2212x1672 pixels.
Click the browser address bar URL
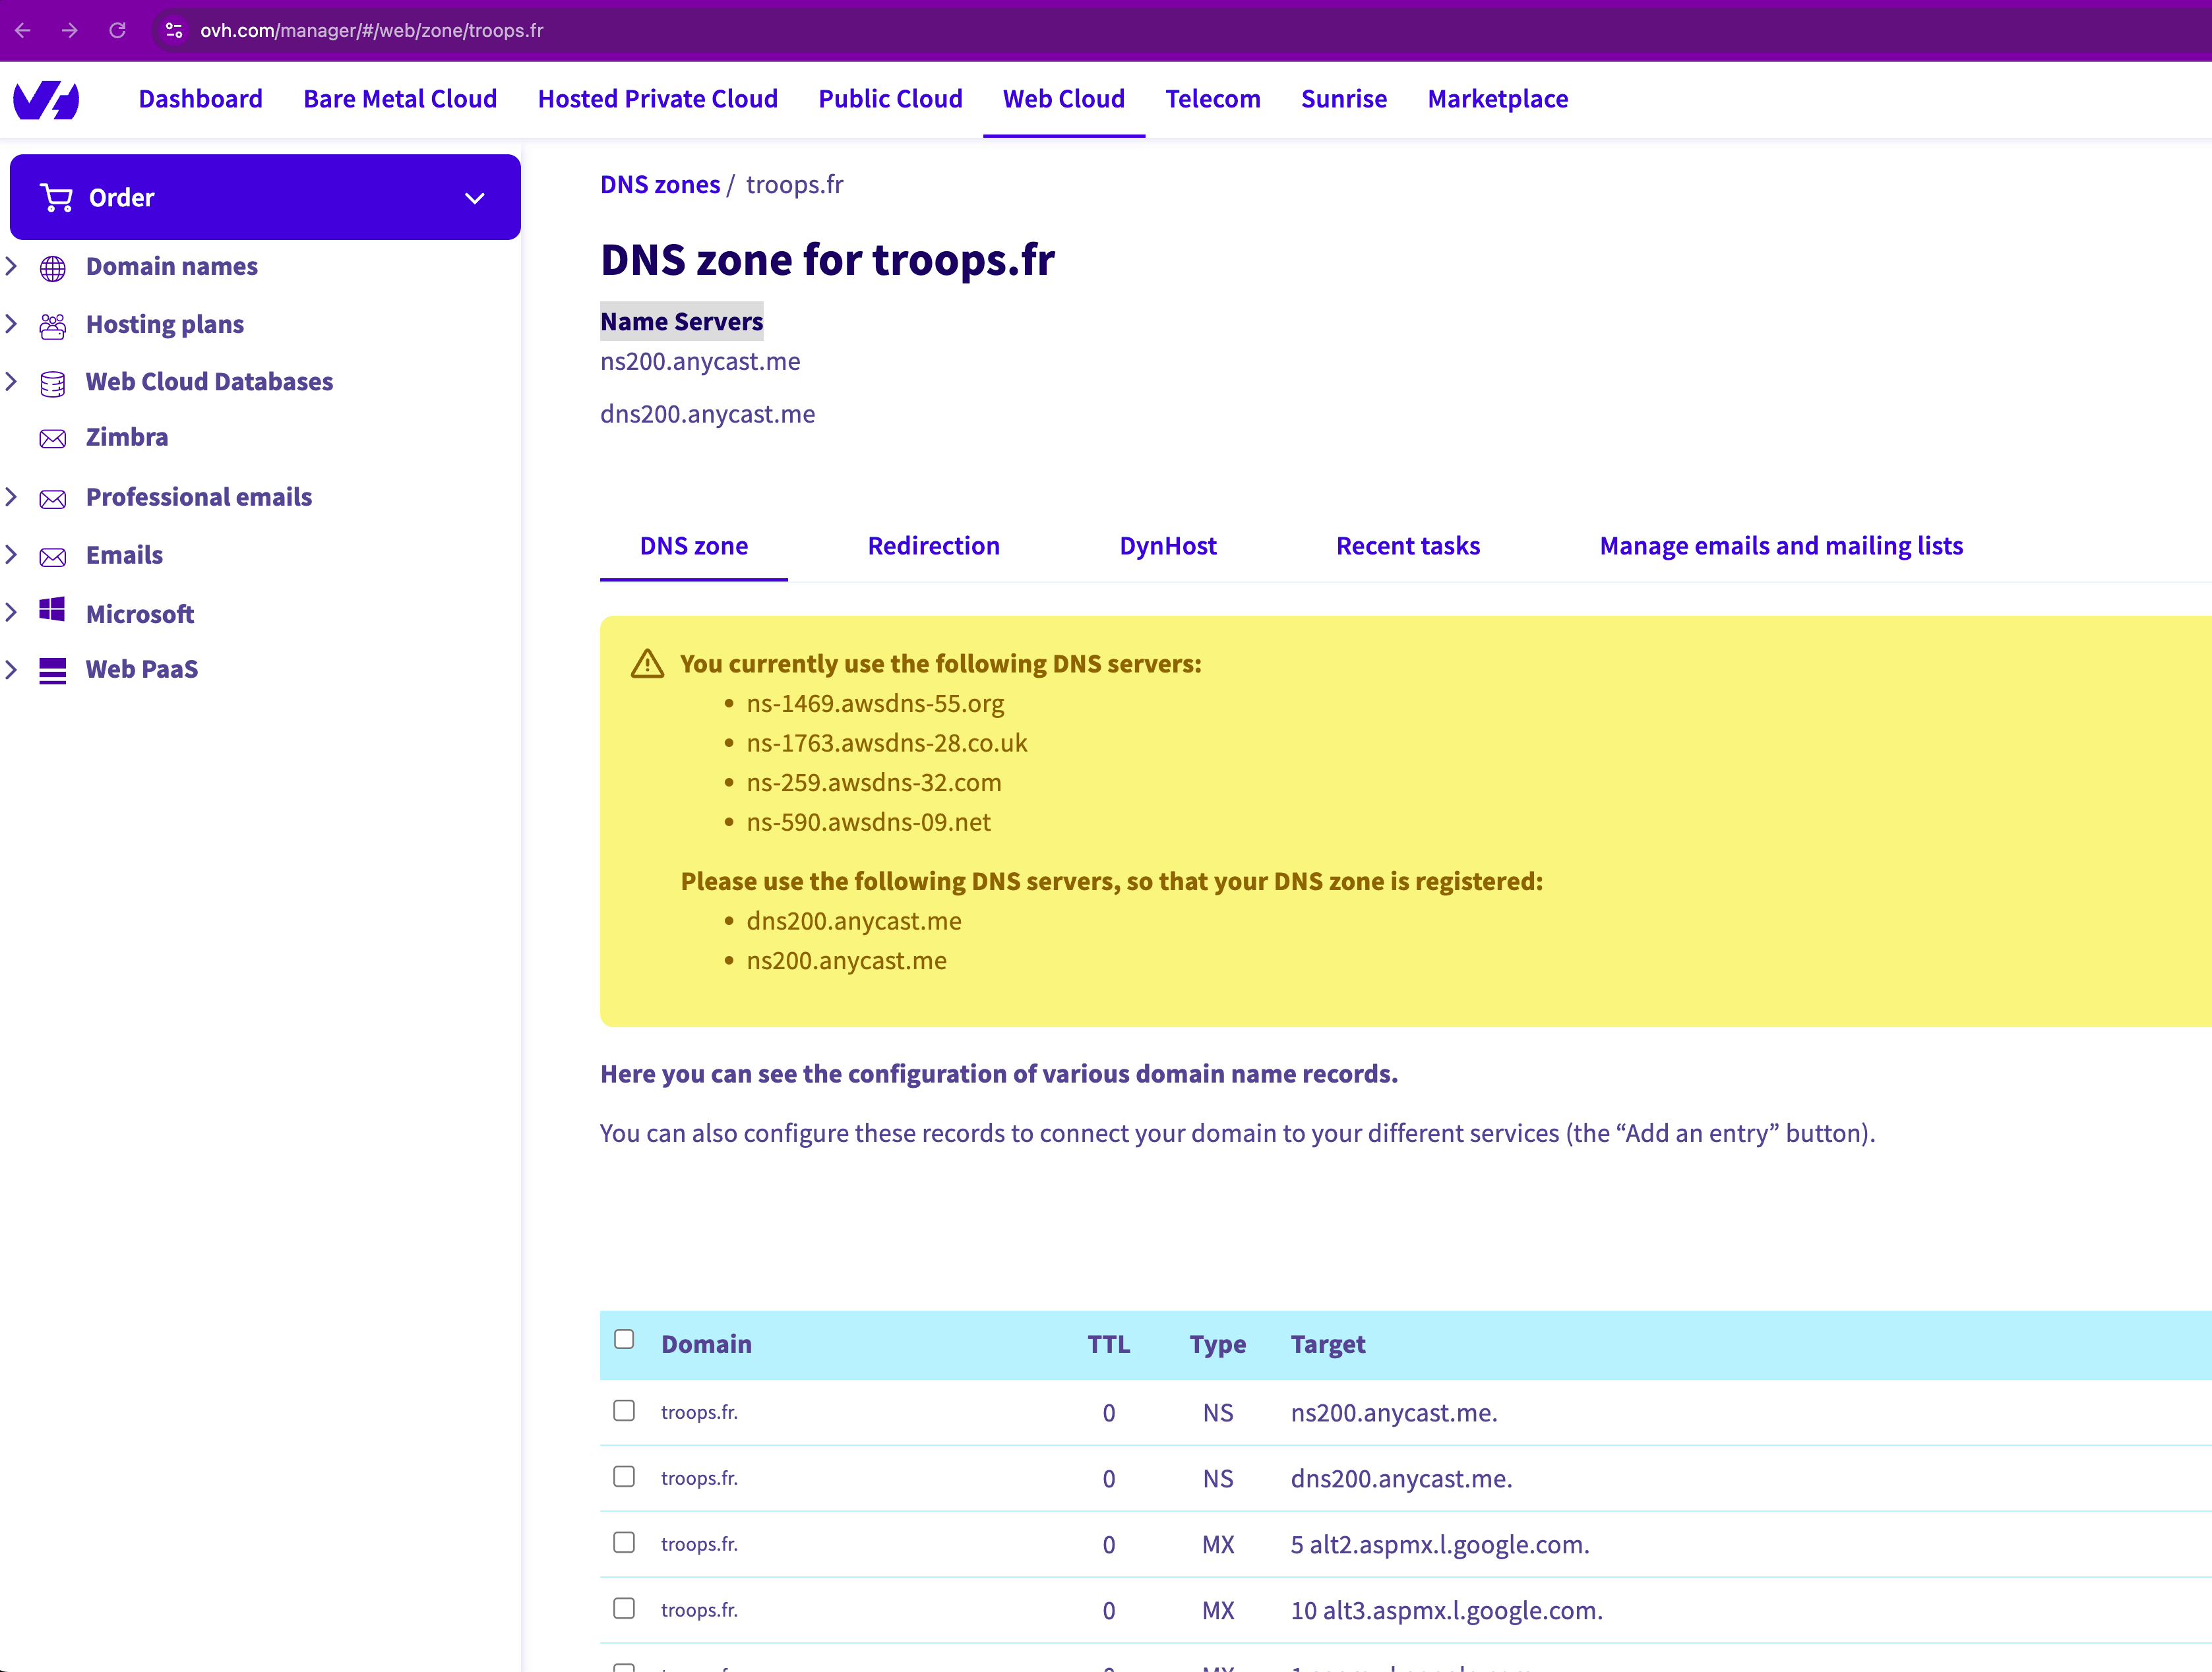click(x=371, y=30)
